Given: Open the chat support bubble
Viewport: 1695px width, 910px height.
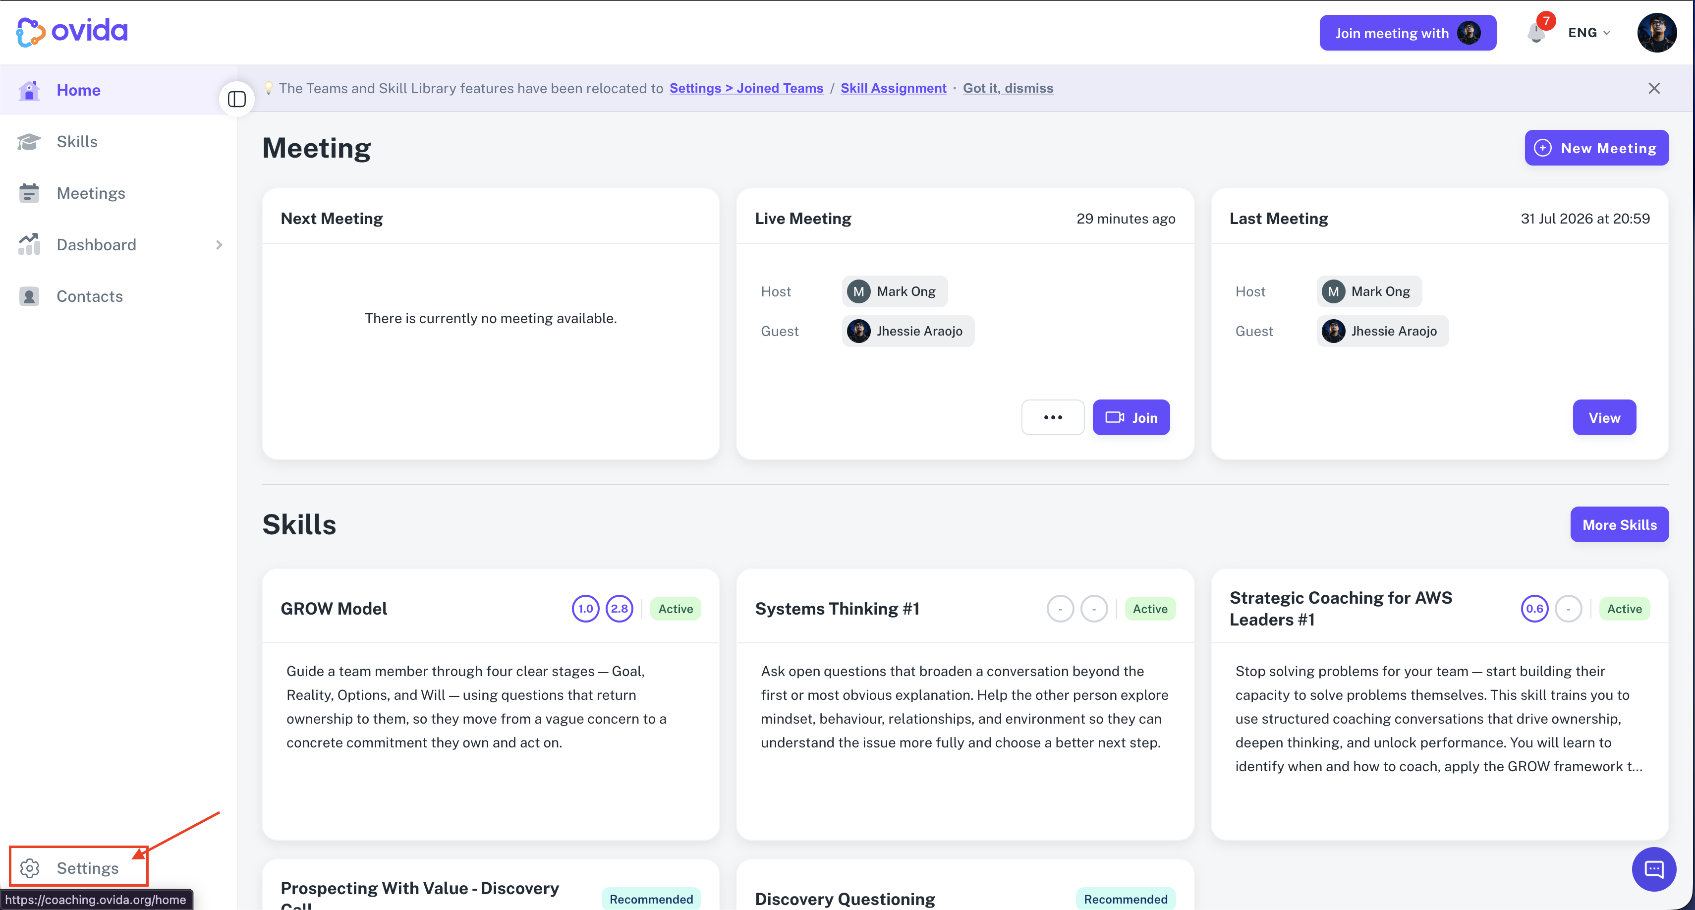Looking at the screenshot, I should [1653, 869].
